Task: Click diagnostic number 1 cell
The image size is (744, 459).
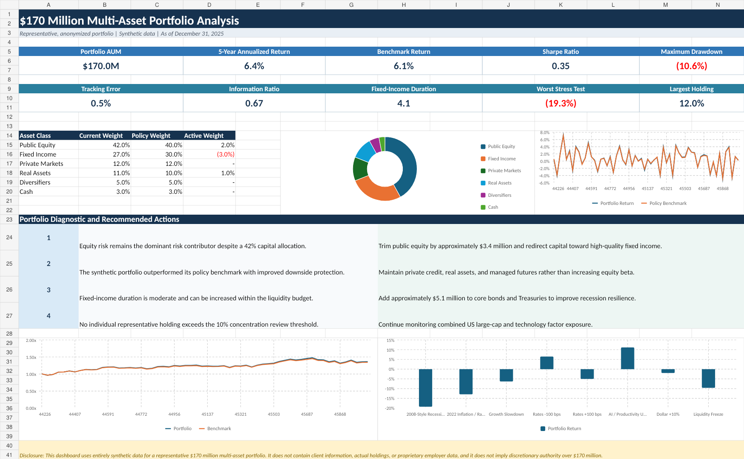Action: pyautogui.click(x=48, y=238)
